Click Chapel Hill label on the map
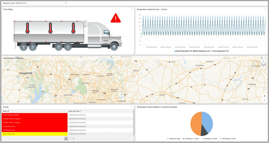The image size is (269, 143). coord(26,73)
